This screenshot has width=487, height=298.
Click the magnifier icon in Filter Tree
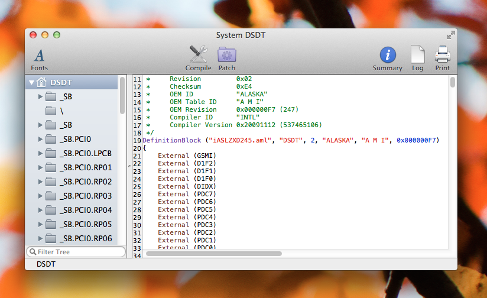[33, 252]
